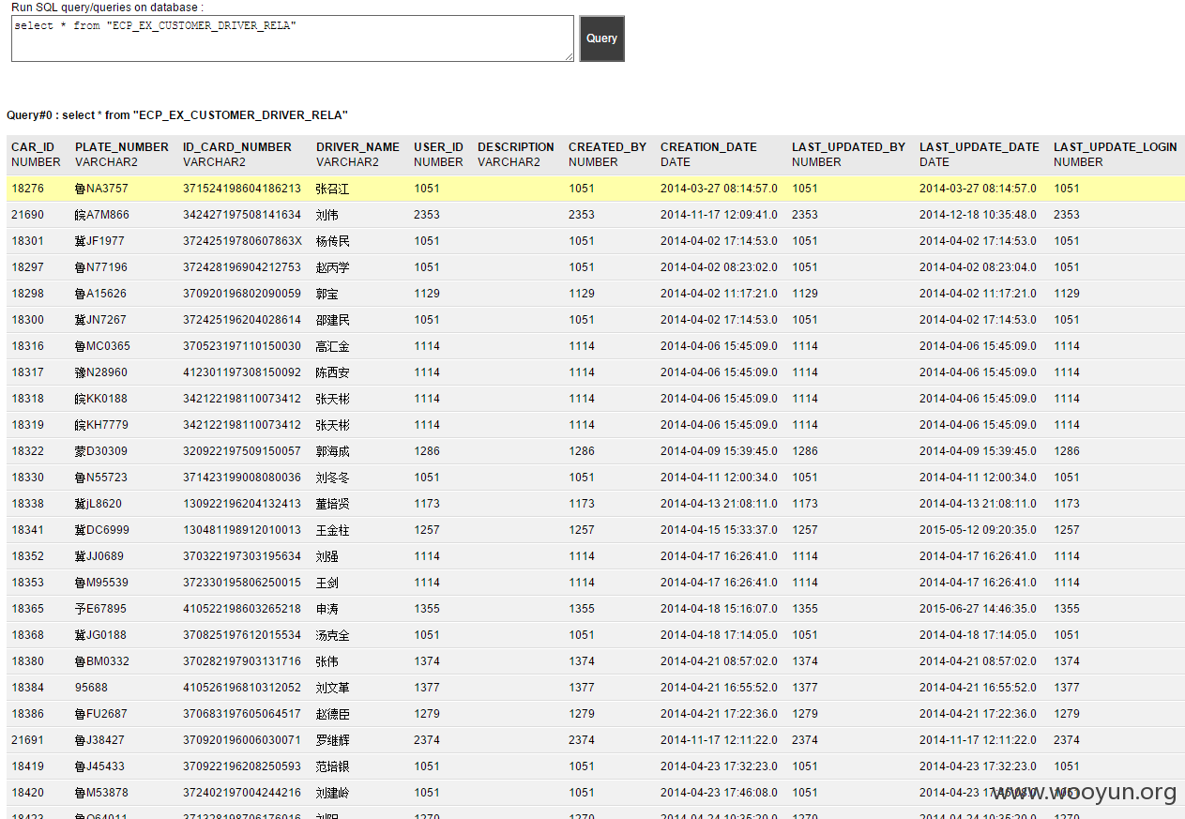The height and width of the screenshot is (819, 1185).
Task: Click the ID_CARD_NUMBER column header
Action: click(x=237, y=147)
